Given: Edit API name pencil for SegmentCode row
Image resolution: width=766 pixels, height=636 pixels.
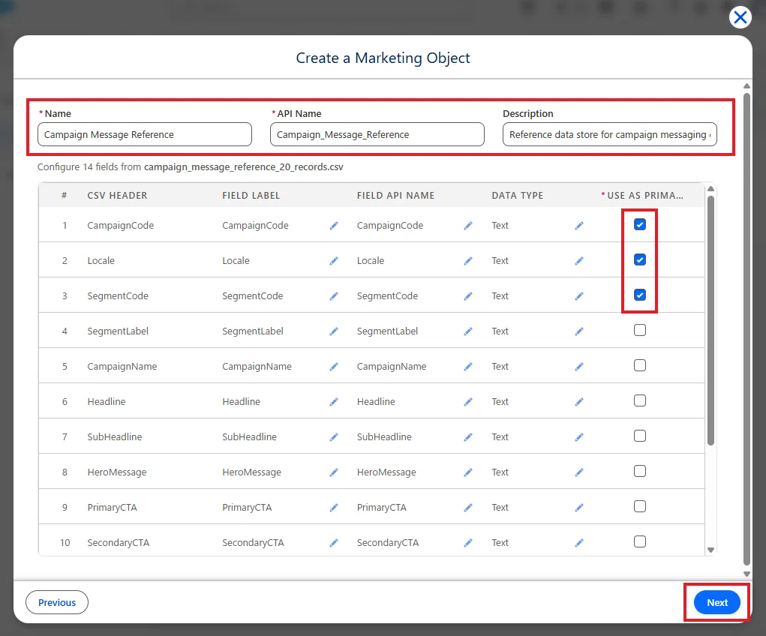Looking at the screenshot, I should (x=468, y=296).
